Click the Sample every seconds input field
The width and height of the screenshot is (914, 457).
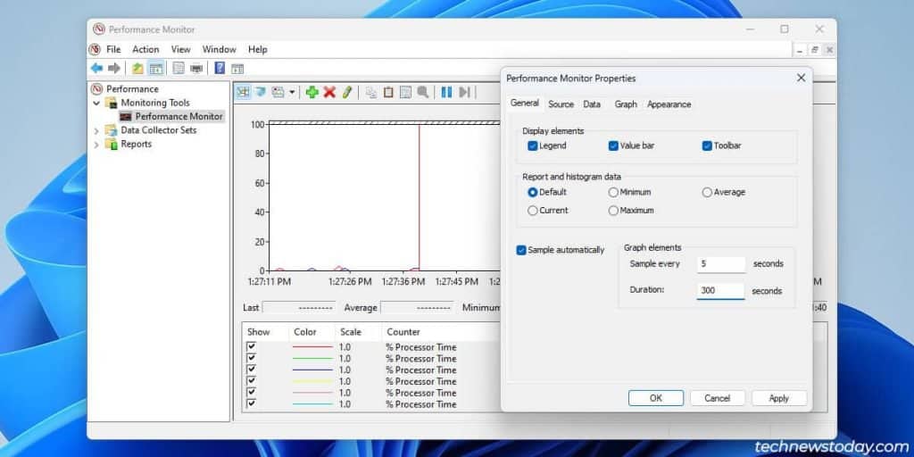click(x=721, y=264)
